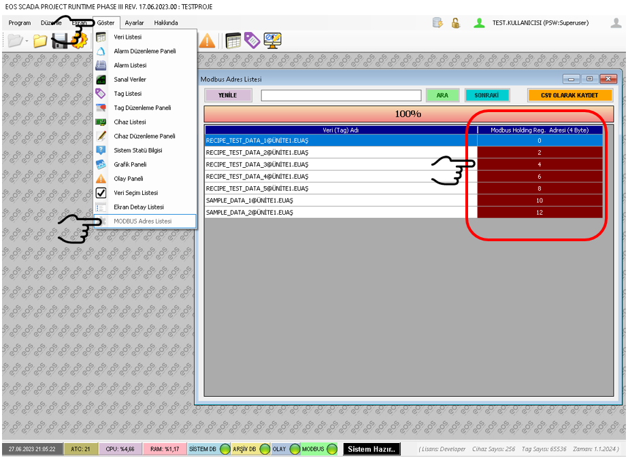Select row RECIPE_TEST_DATA_4@ÜNİTE1.EUAŞ
Viewport: 628px width, 460px height.
tap(403, 177)
